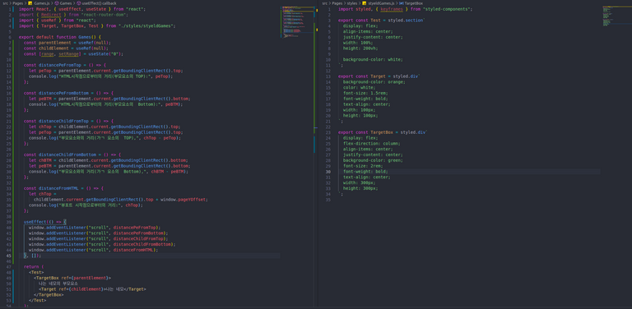Click the underlined Redirect import in Games.js

click(51, 15)
